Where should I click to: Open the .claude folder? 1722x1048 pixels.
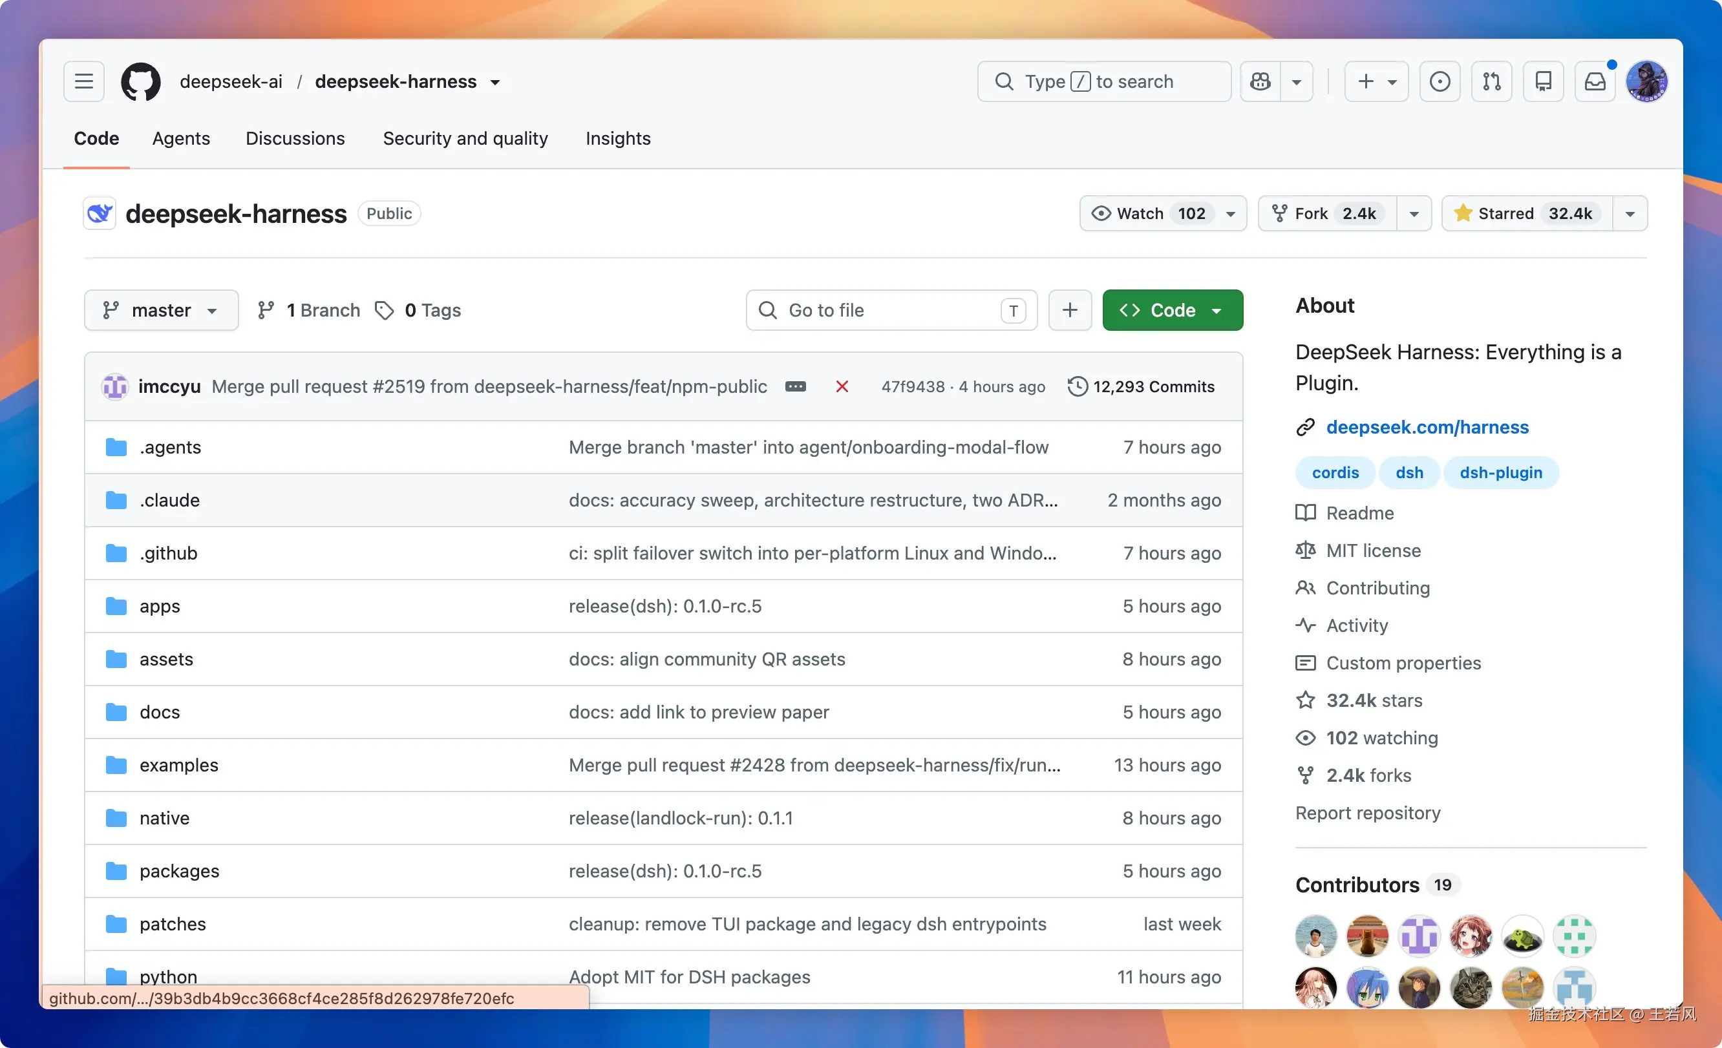click(169, 500)
